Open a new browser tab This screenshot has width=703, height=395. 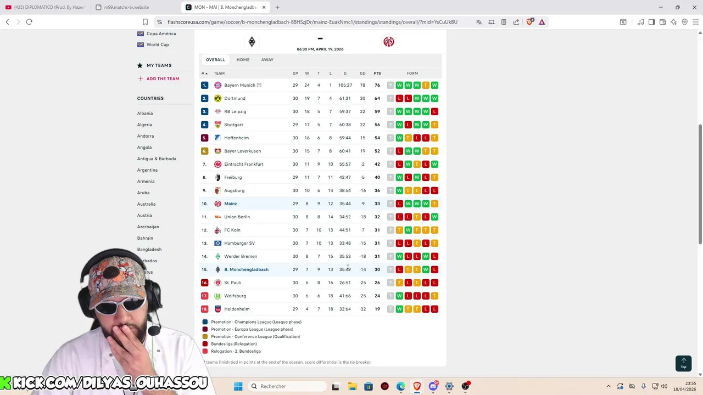point(277,7)
